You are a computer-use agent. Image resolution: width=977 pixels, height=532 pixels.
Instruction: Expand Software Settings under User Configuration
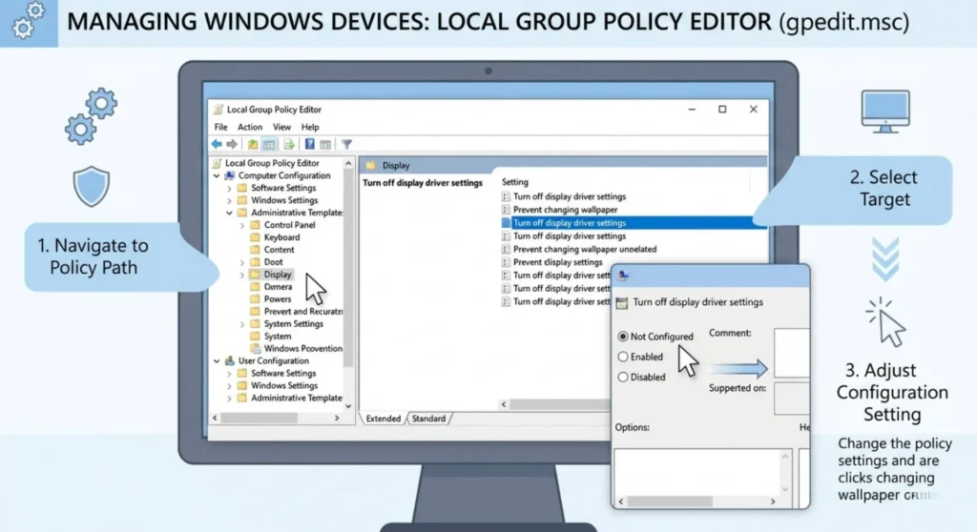229,373
